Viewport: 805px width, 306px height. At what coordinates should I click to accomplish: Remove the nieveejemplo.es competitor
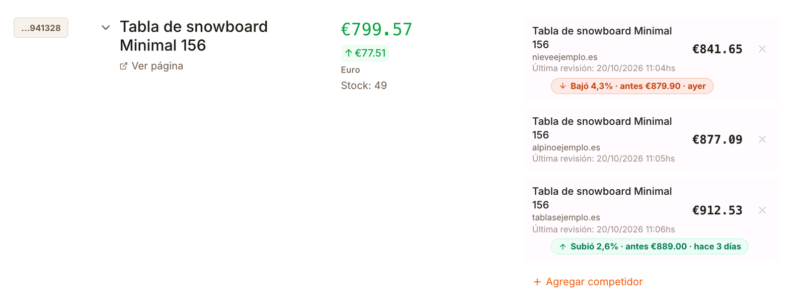762,49
